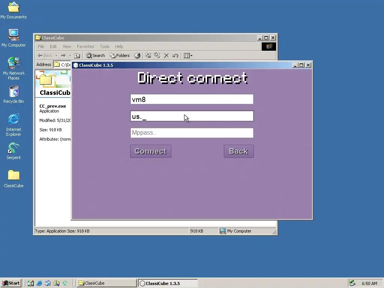
Task: Select the My Network Places desktop icon
Action: (14, 69)
